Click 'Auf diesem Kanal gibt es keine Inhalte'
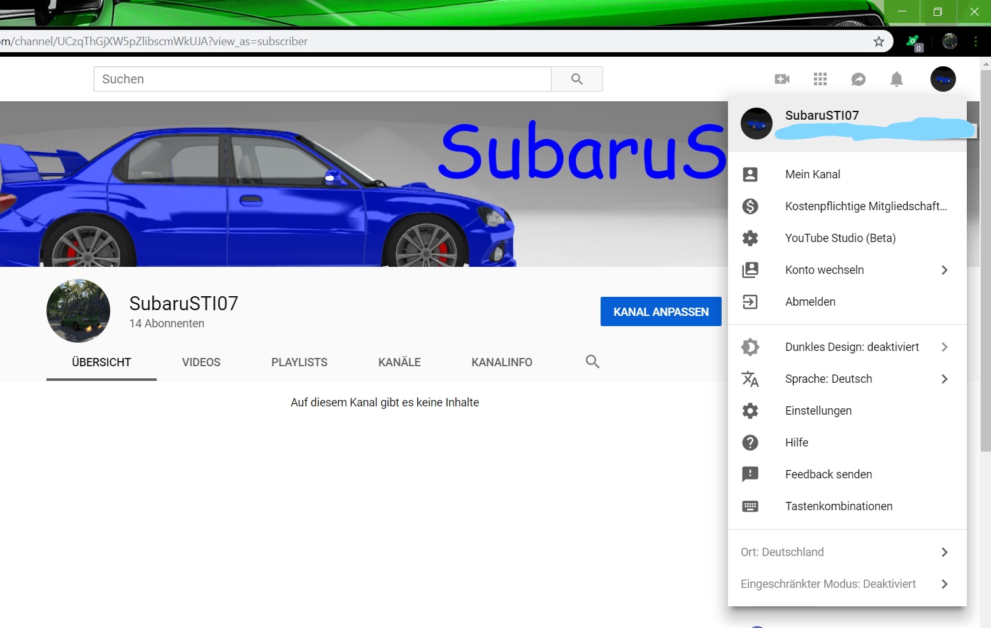991x628 pixels. point(385,403)
